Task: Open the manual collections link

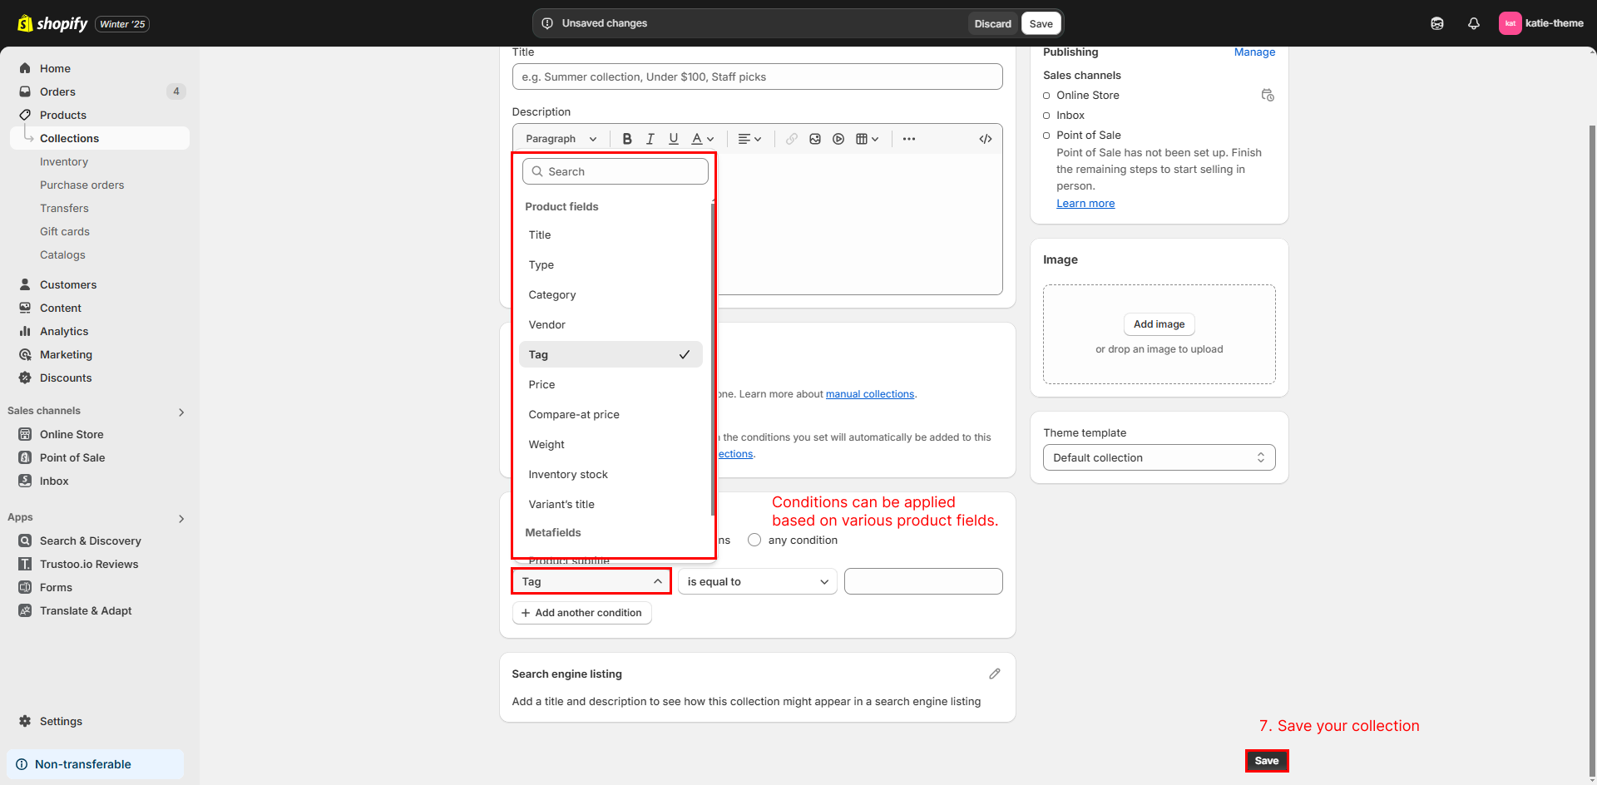Action: pos(869,394)
